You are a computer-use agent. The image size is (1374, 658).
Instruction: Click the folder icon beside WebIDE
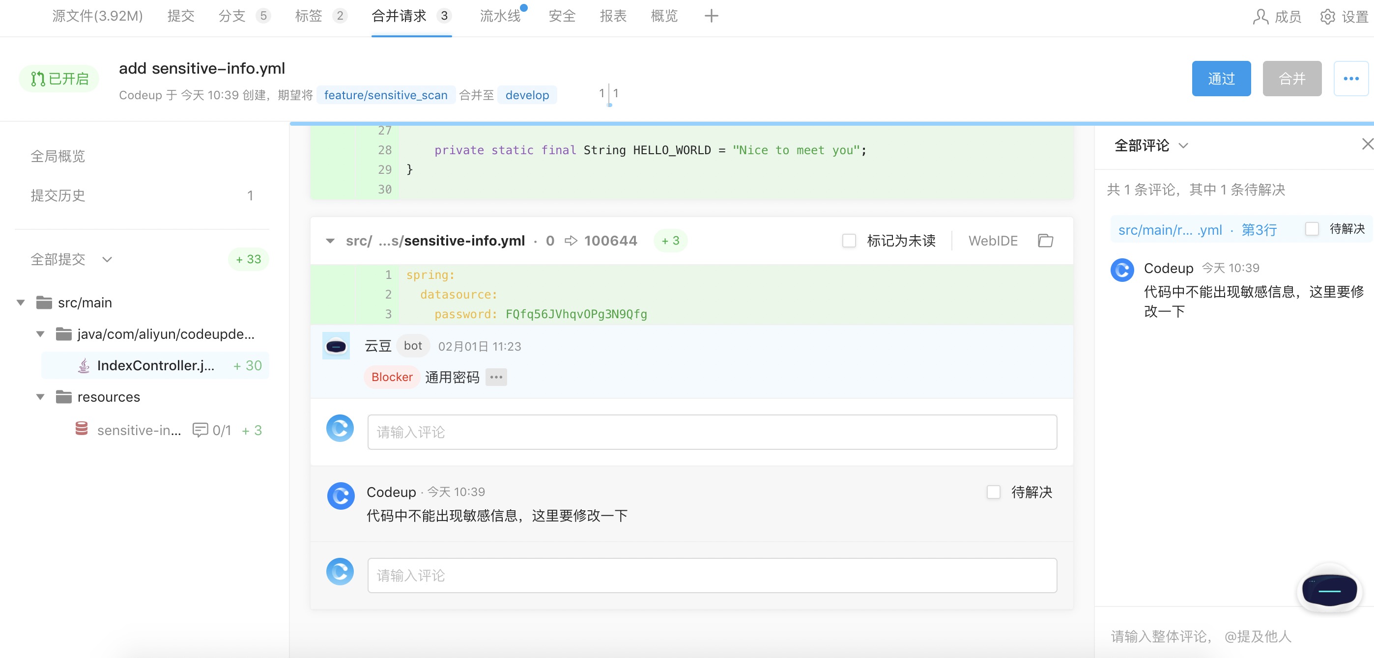pos(1045,241)
